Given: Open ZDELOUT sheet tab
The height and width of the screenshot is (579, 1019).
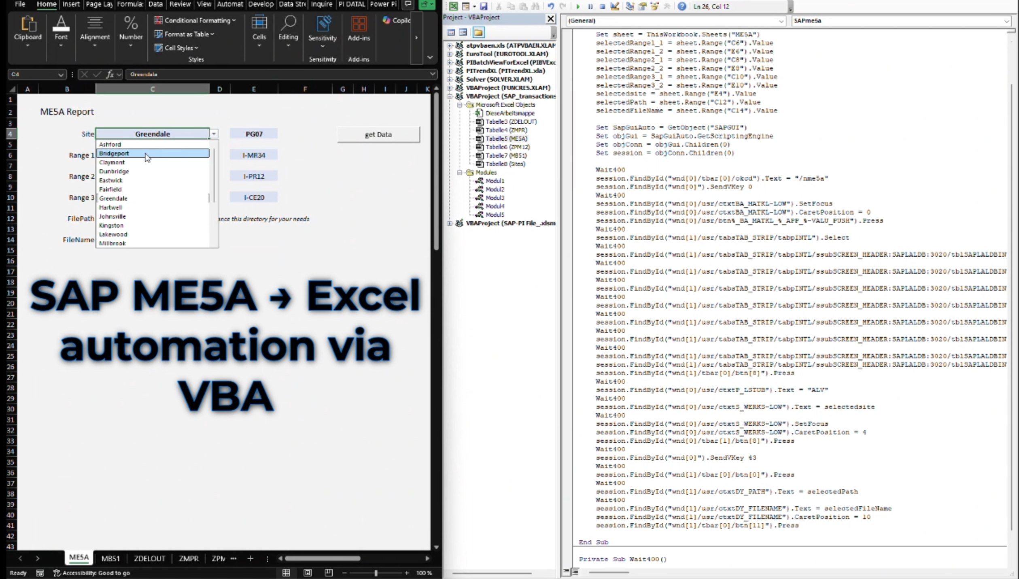Looking at the screenshot, I should pos(149,558).
